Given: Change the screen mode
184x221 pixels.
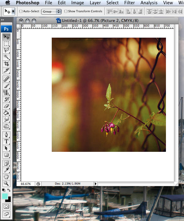Looking at the screenshot, I should click(x=6, y=214).
